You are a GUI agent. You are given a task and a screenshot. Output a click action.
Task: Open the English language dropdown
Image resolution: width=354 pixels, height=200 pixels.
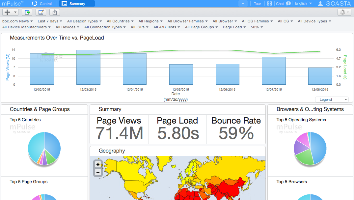303,3
